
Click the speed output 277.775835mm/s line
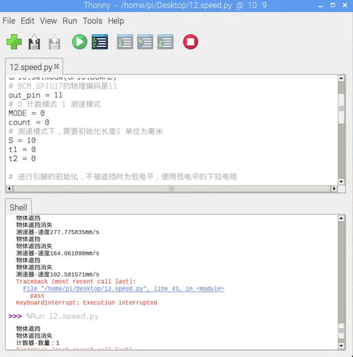point(58,232)
